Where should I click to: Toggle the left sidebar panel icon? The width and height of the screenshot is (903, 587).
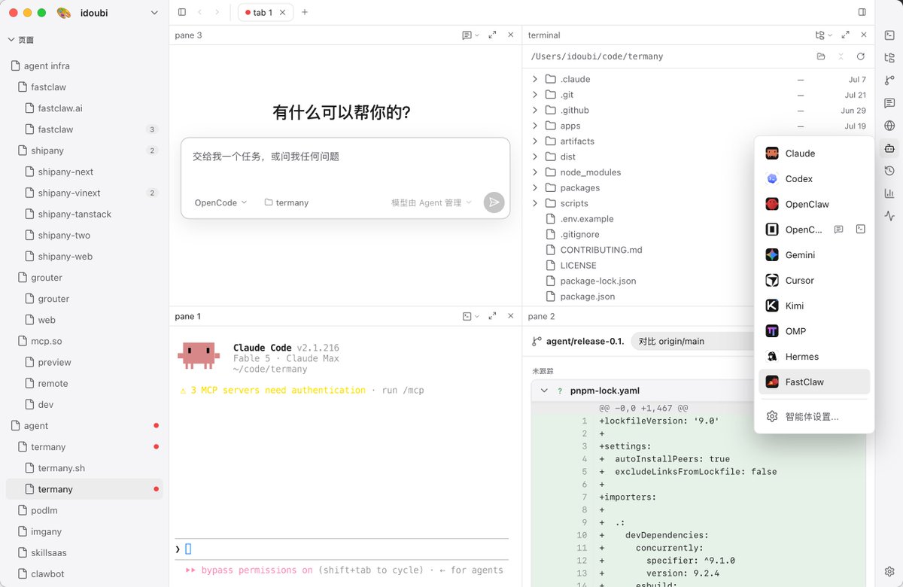[x=182, y=12]
